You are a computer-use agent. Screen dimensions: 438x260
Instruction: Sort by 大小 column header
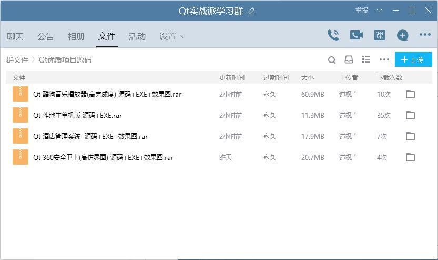click(x=307, y=77)
